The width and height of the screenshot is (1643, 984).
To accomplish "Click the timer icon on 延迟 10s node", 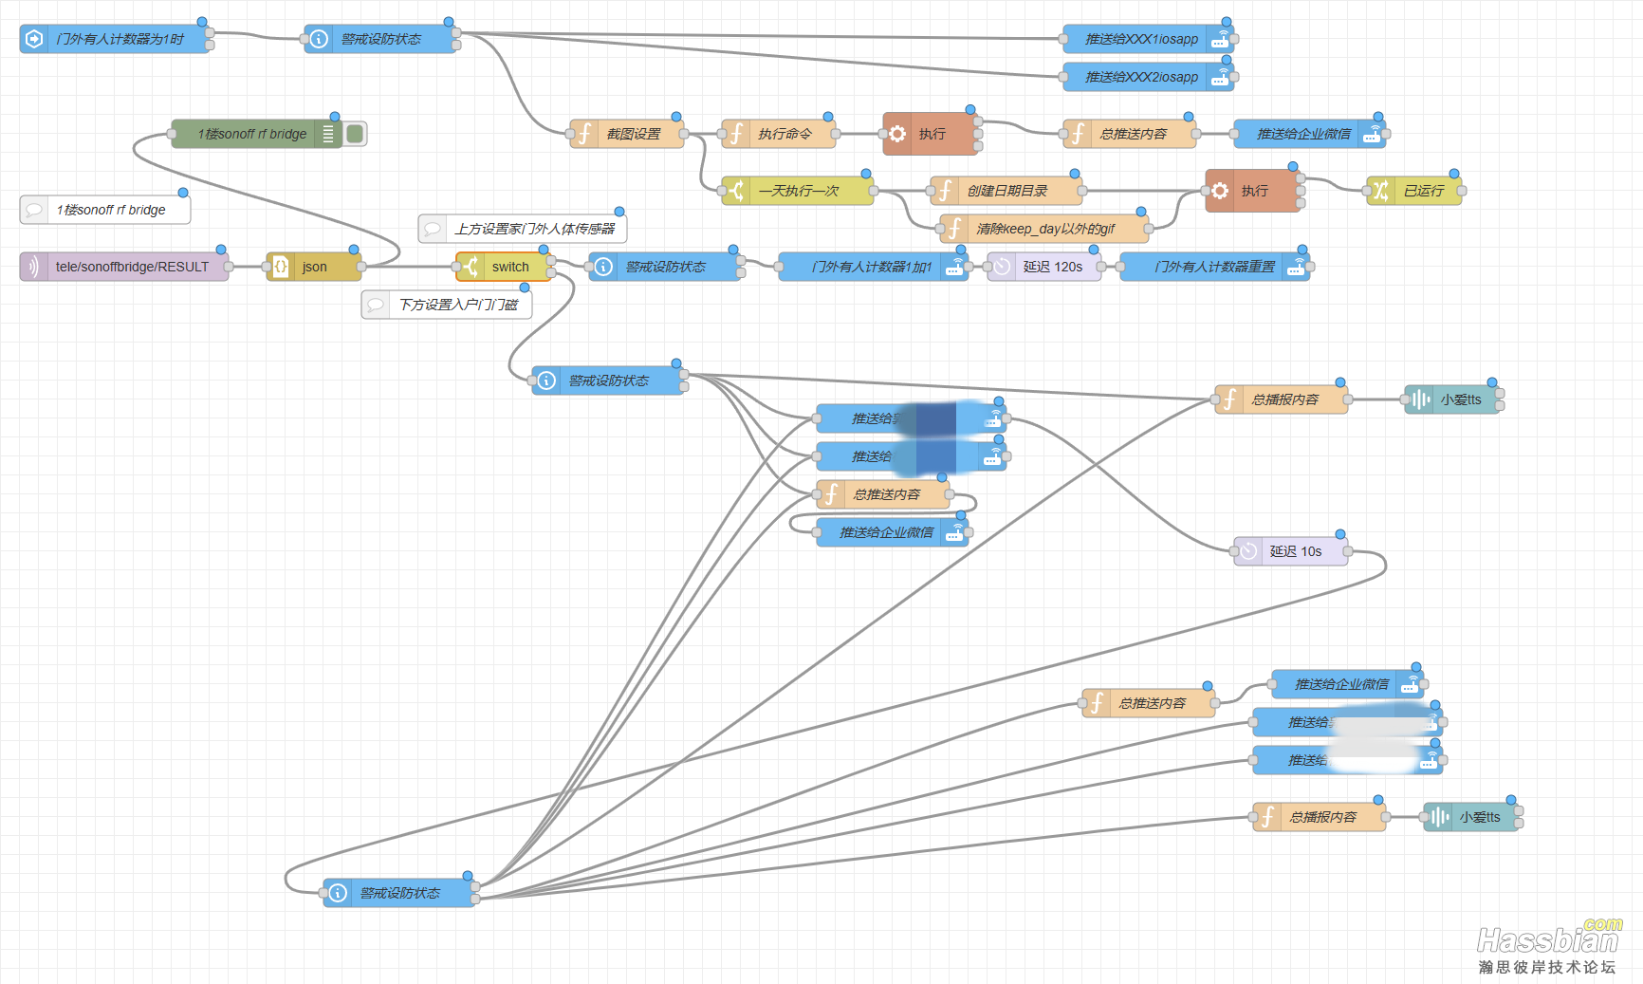I will (x=1248, y=551).
